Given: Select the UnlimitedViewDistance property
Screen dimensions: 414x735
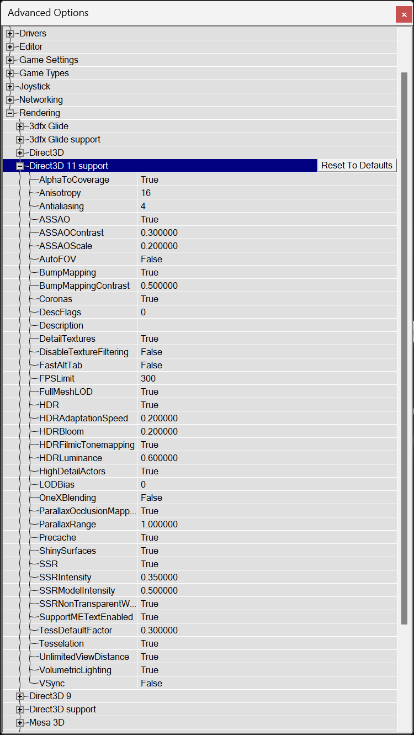Looking at the screenshot, I should click(84, 657).
